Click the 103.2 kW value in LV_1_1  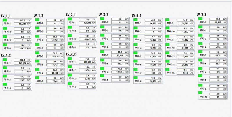coord(23,21)
